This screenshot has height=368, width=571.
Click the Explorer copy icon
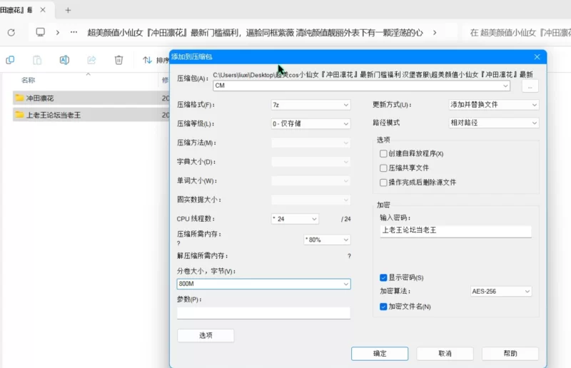pyautogui.click(x=10, y=60)
